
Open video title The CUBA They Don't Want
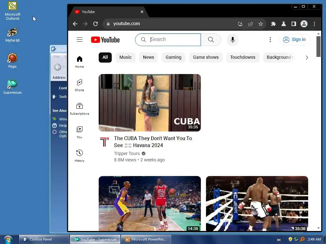[153, 142]
